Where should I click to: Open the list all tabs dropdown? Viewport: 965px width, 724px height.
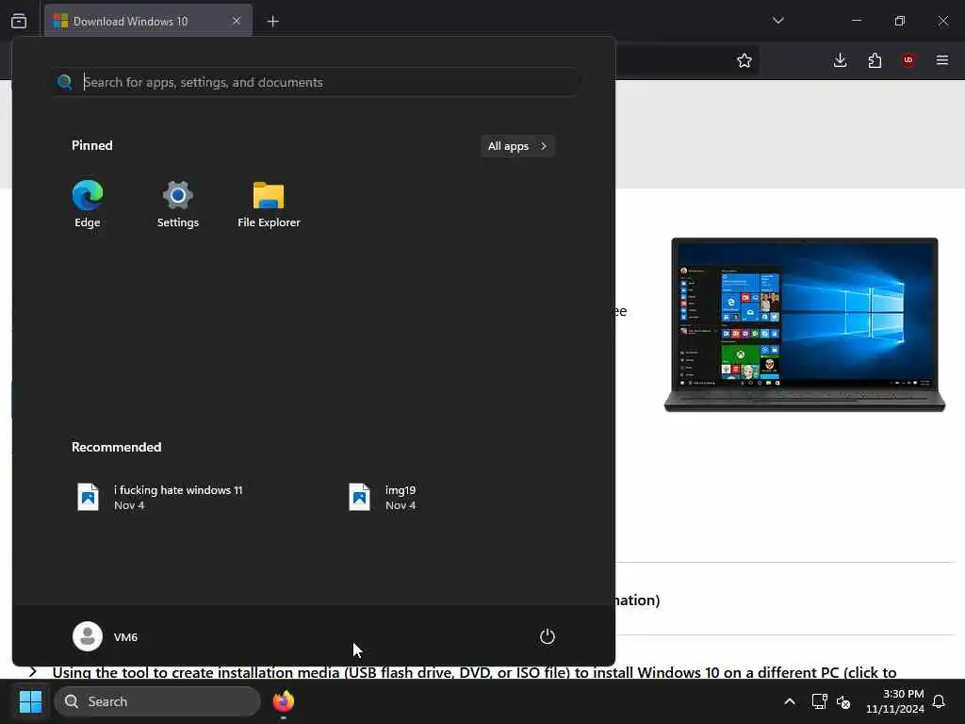(x=777, y=21)
